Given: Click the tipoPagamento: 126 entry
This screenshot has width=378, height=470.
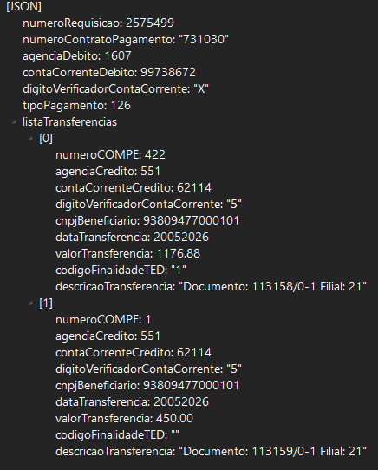Looking at the screenshot, I should pos(77,106).
